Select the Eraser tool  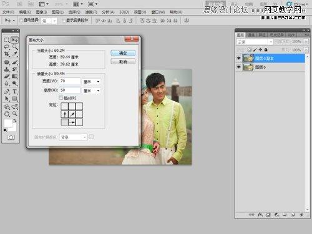coord(7,76)
